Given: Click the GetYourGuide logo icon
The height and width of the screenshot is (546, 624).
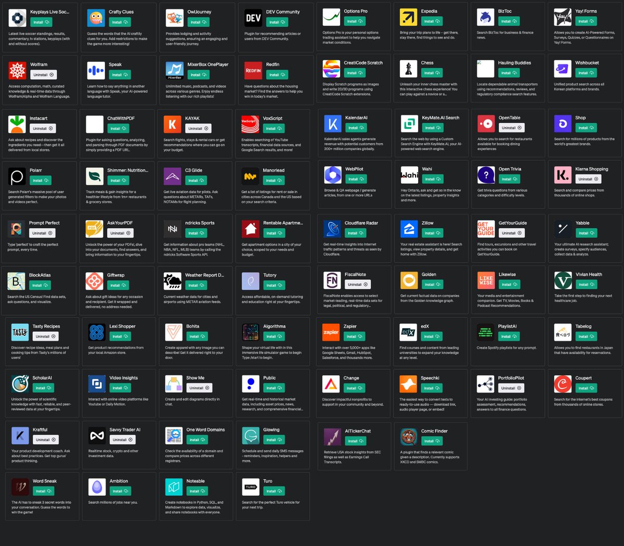Looking at the screenshot, I should 486,229.
